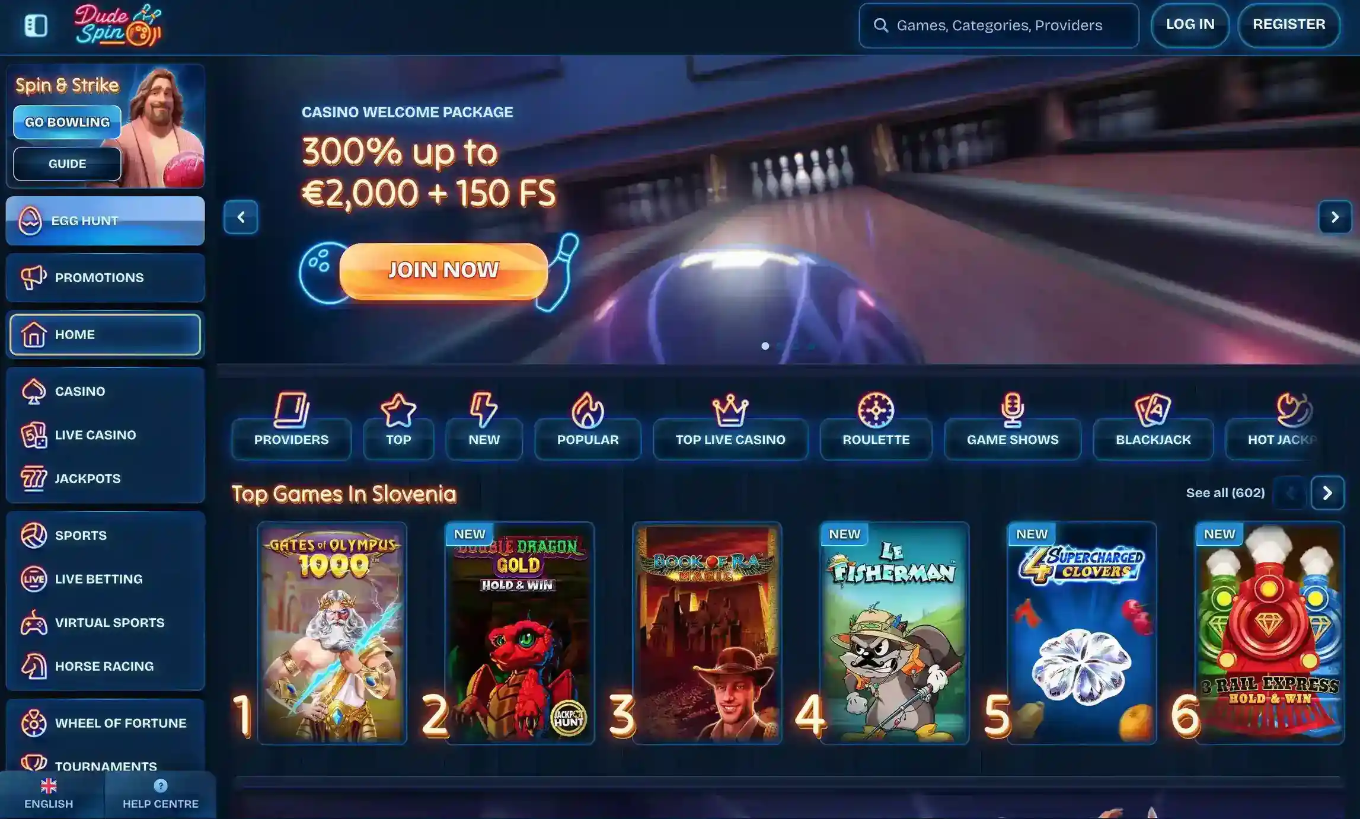Open Gates of Olympus 1000 game
This screenshot has width=1360, height=819.
[332, 633]
